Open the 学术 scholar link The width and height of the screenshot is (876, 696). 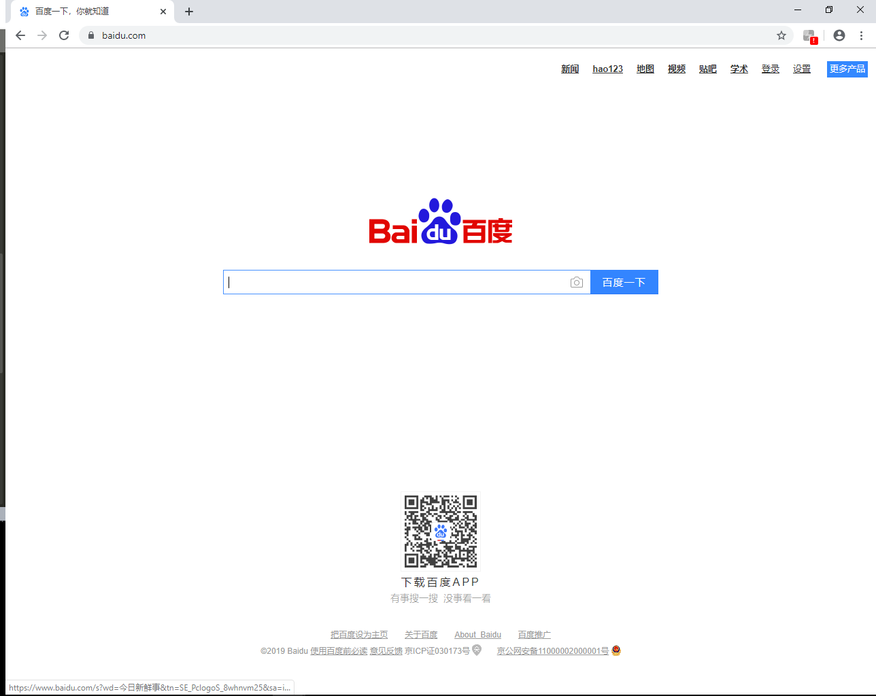[739, 69]
